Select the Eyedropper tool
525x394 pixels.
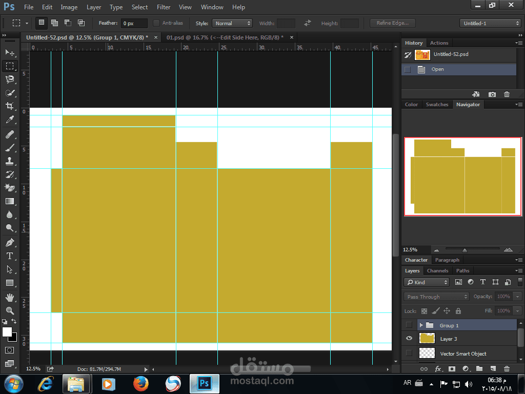[x=10, y=120]
